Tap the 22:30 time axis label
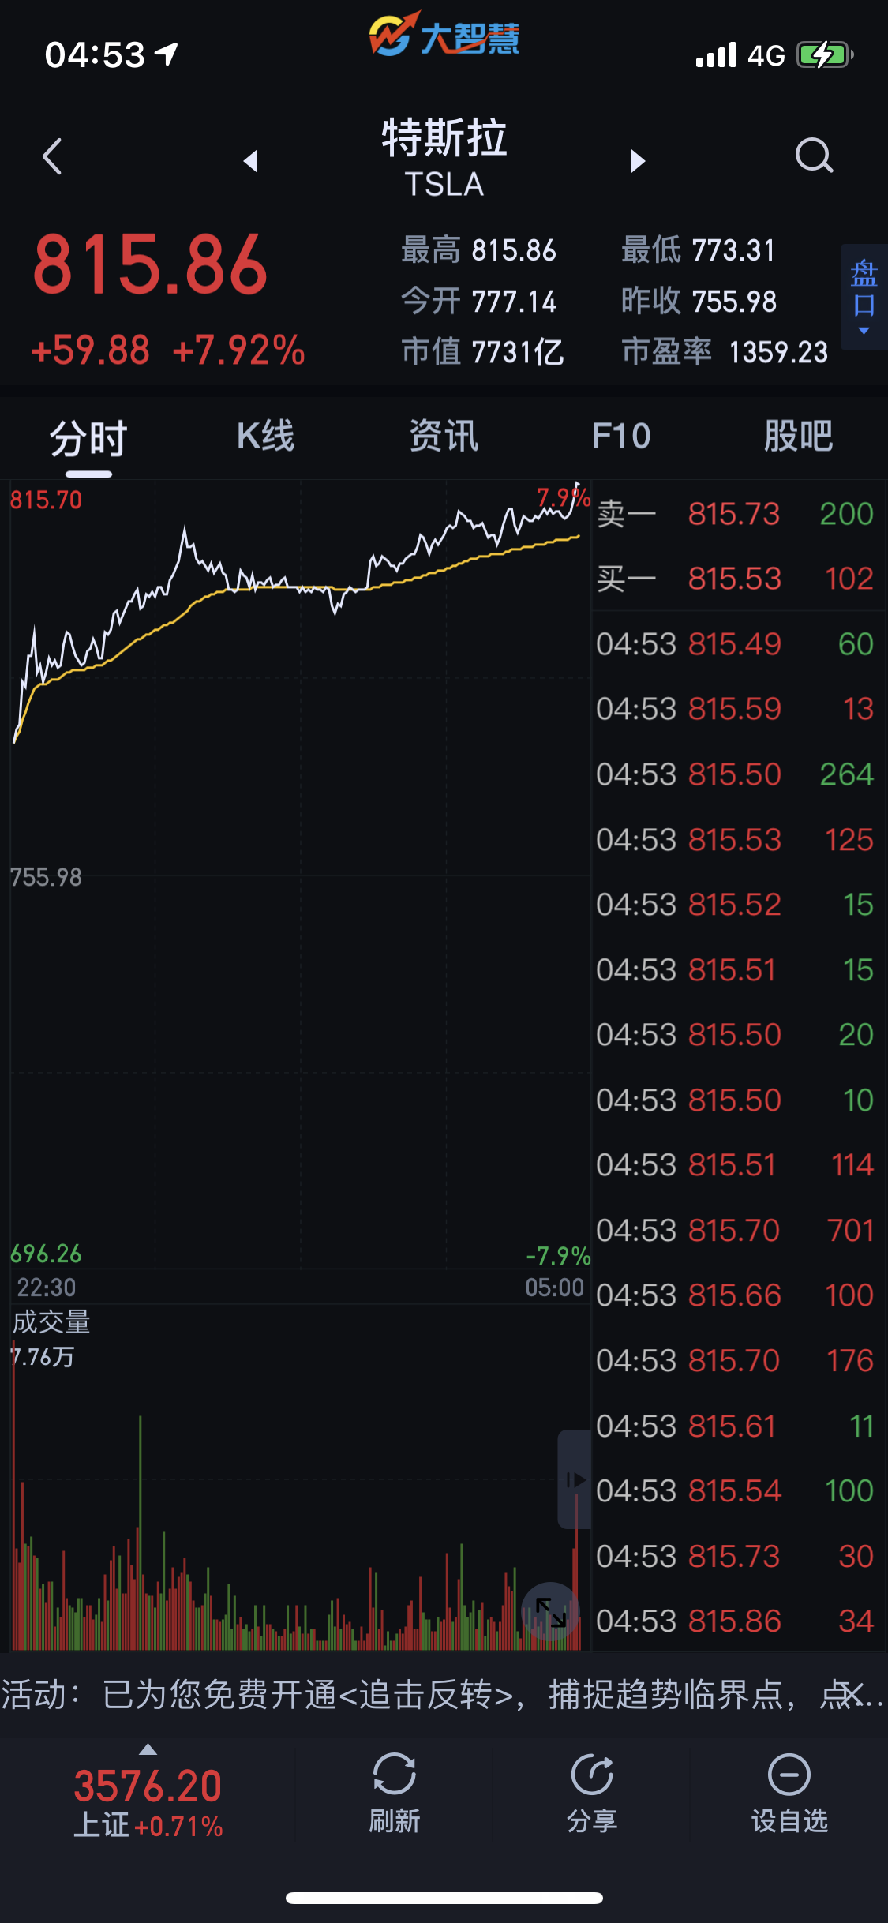The image size is (888, 1923). tap(47, 1288)
